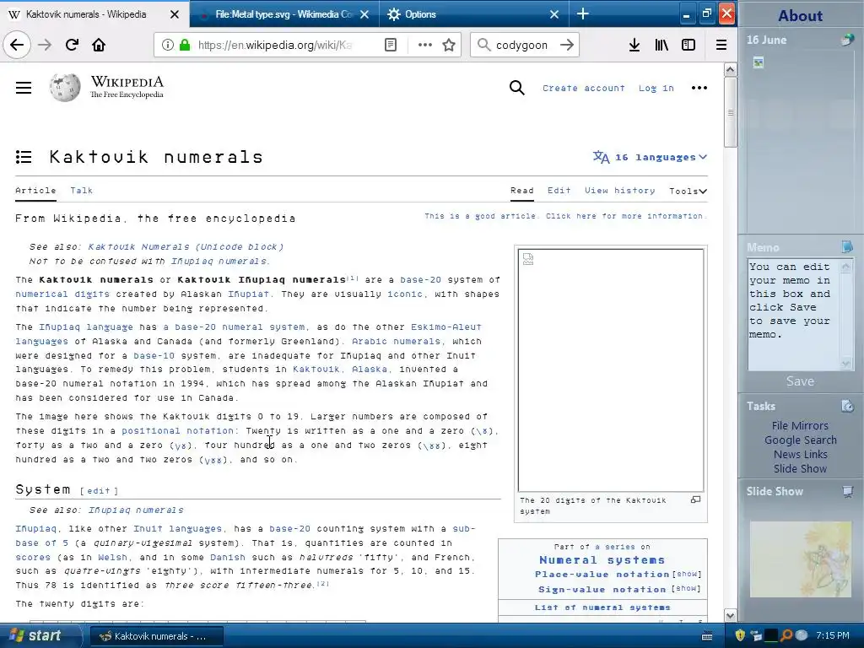Open the Firefox hamburger menu

721,45
